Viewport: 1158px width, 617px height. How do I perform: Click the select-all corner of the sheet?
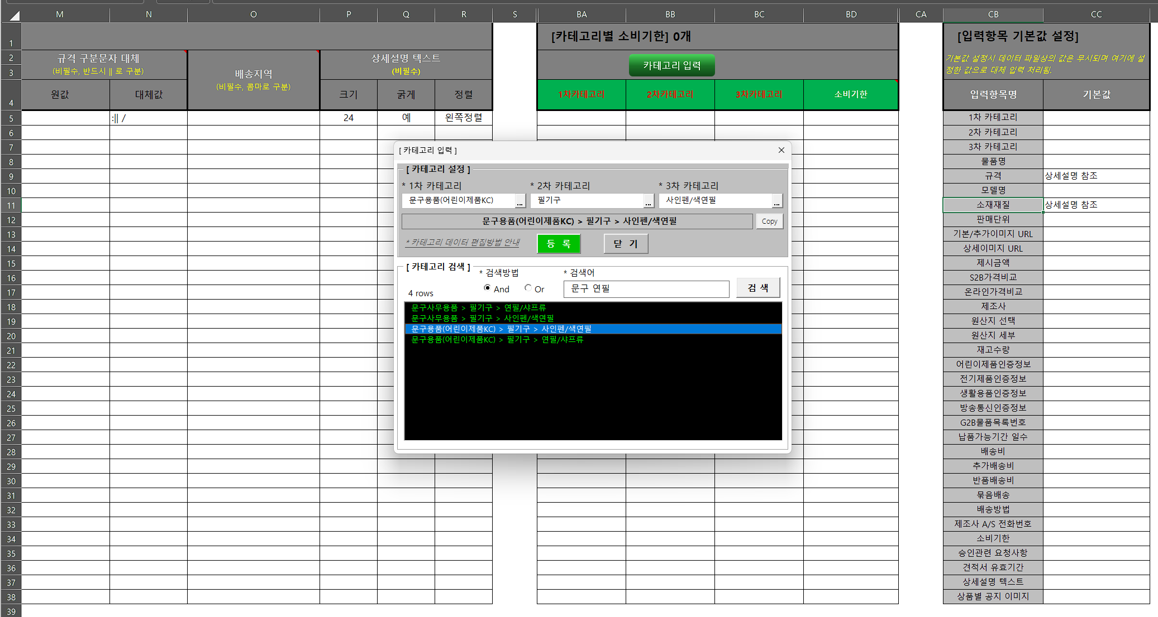[x=12, y=15]
